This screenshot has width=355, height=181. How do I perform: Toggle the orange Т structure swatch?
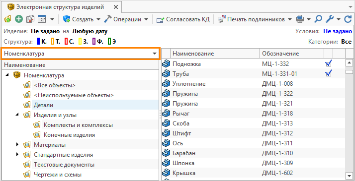[x=52, y=42]
